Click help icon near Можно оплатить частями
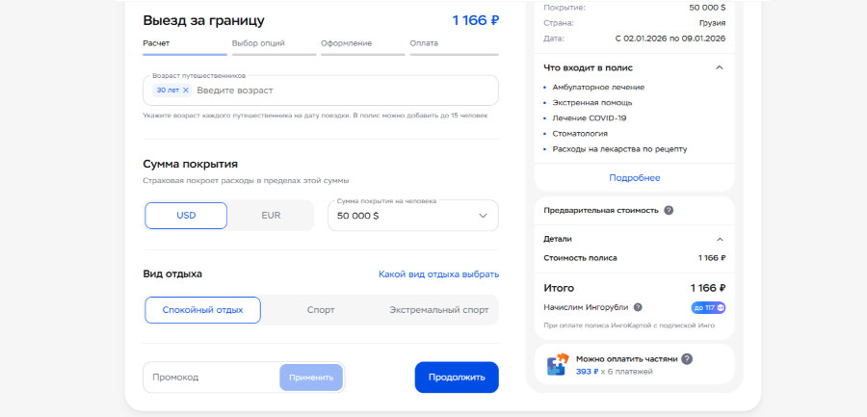Screen dimensions: 867x417 [x=687, y=358]
